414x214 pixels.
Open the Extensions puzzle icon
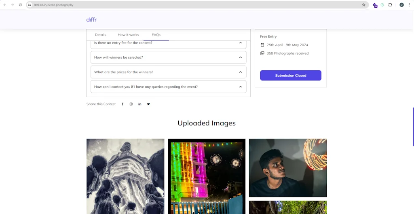click(390, 5)
